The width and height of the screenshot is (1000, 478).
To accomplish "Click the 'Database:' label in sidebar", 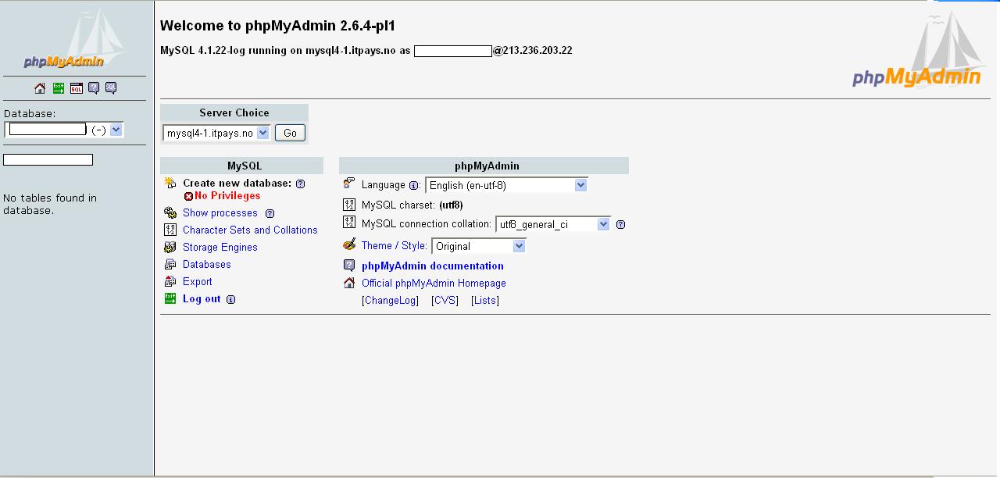I will pos(30,113).
